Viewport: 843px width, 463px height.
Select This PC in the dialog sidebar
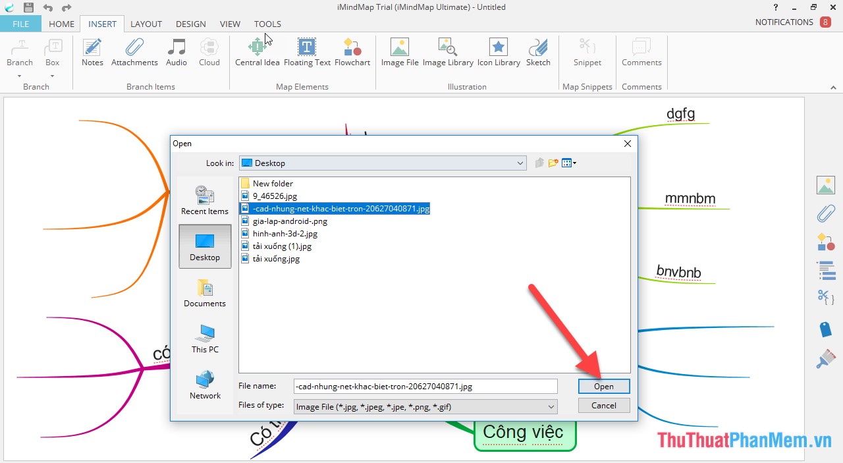click(204, 339)
